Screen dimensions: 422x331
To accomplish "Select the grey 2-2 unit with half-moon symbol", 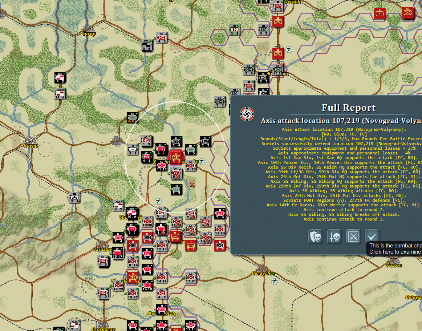I will pos(234,30).
